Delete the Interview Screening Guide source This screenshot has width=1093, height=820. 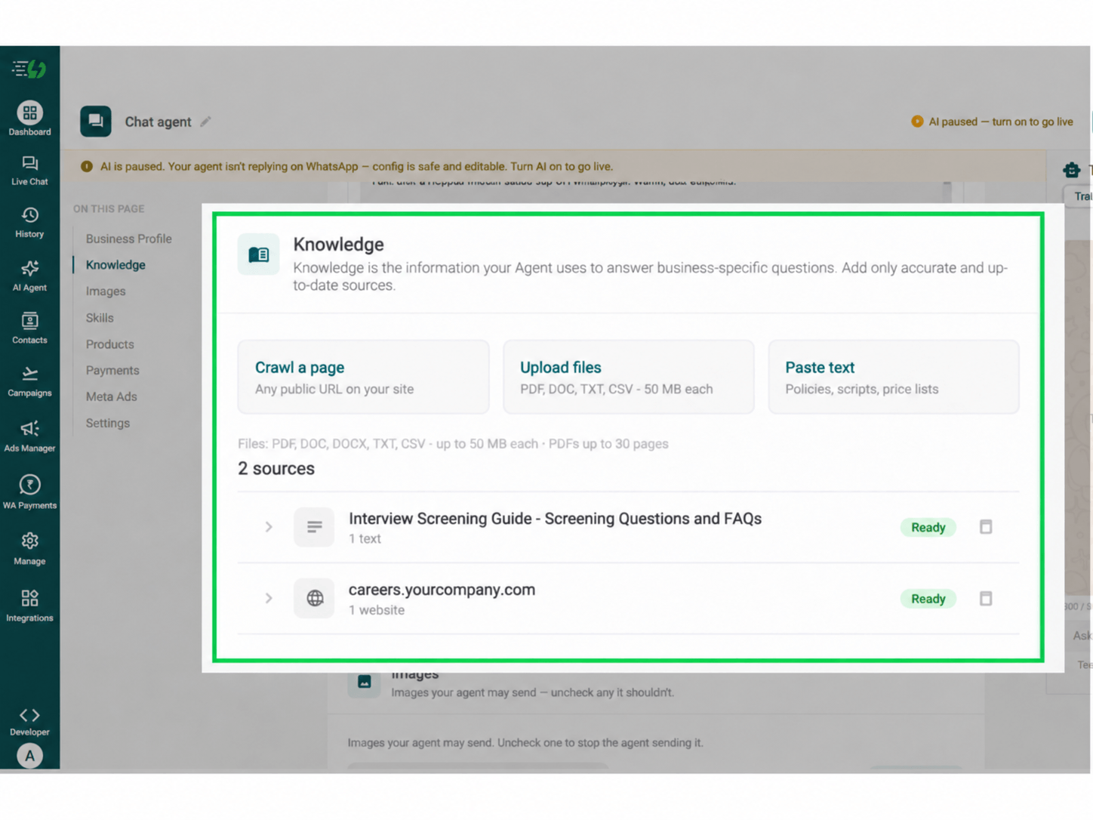click(986, 527)
